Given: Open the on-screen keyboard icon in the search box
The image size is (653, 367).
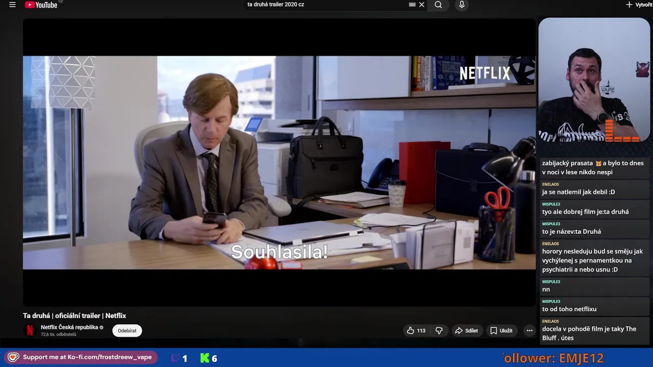Looking at the screenshot, I should (412, 5).
